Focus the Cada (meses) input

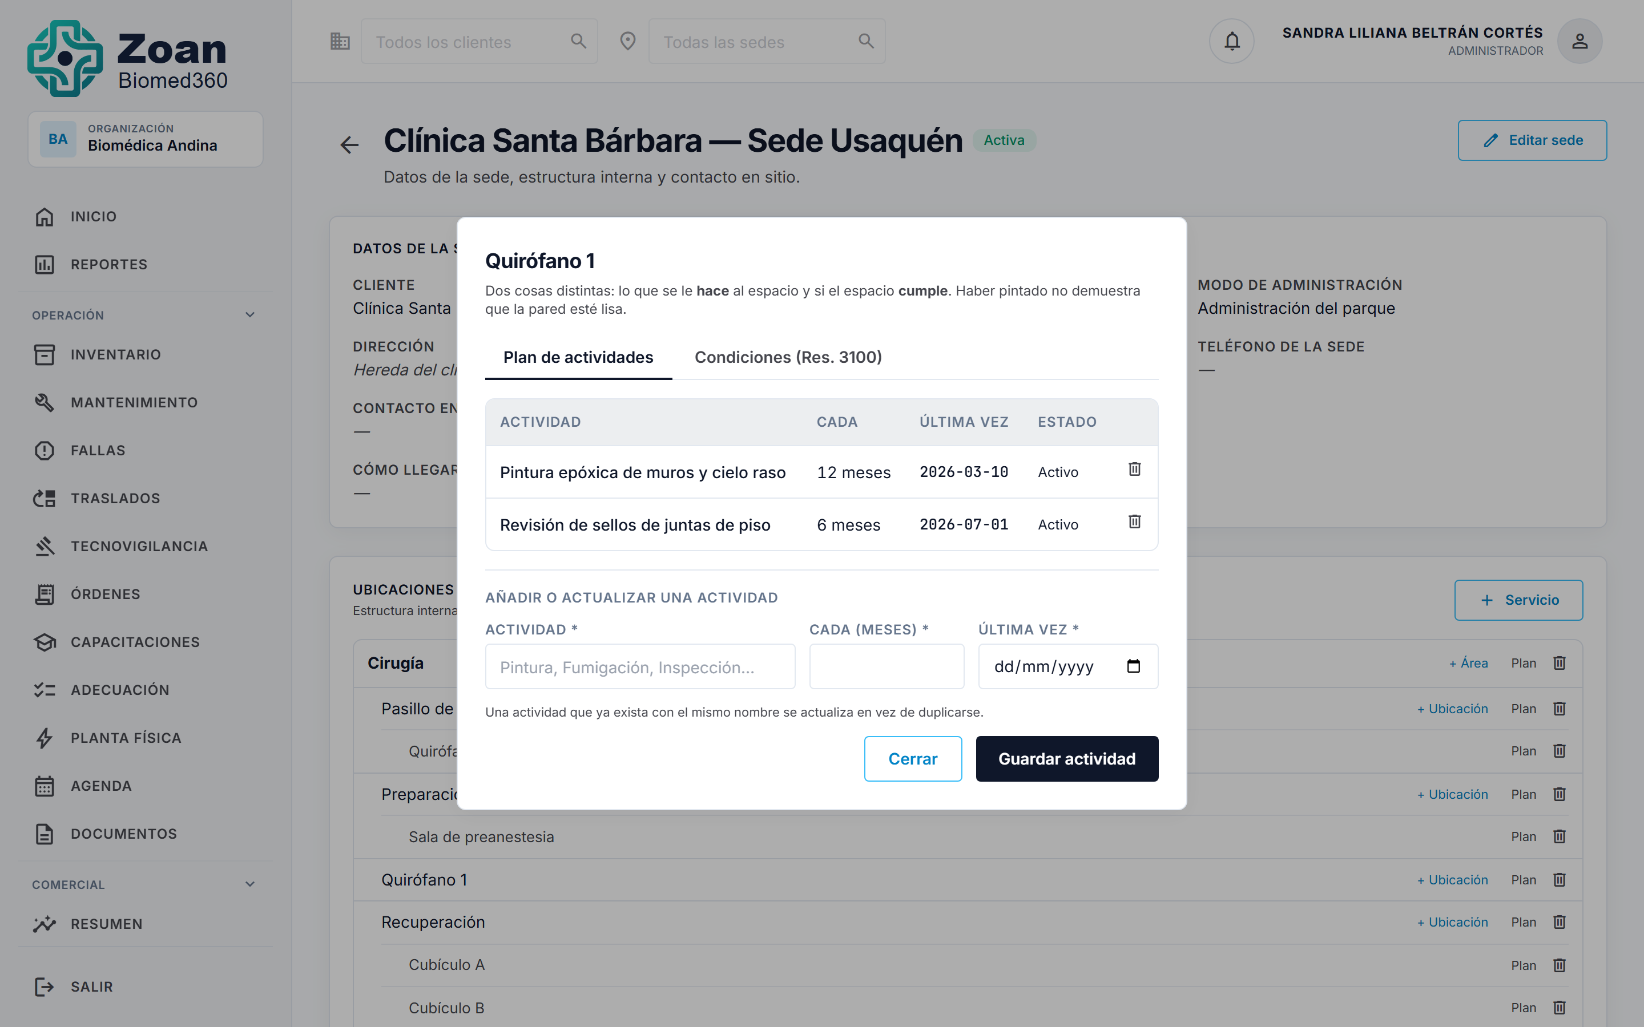[887, 666]
